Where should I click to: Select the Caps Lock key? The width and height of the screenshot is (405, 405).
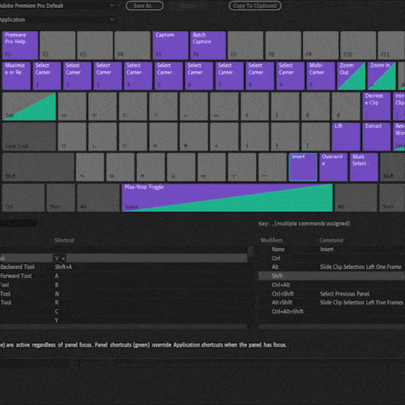[x=29, y=137]
